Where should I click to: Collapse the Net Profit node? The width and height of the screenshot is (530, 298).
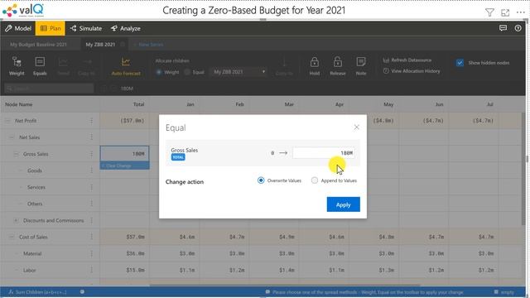(x=7, y=121)
